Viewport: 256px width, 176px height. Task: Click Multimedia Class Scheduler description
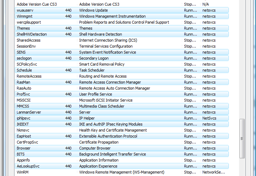[102, 106]
